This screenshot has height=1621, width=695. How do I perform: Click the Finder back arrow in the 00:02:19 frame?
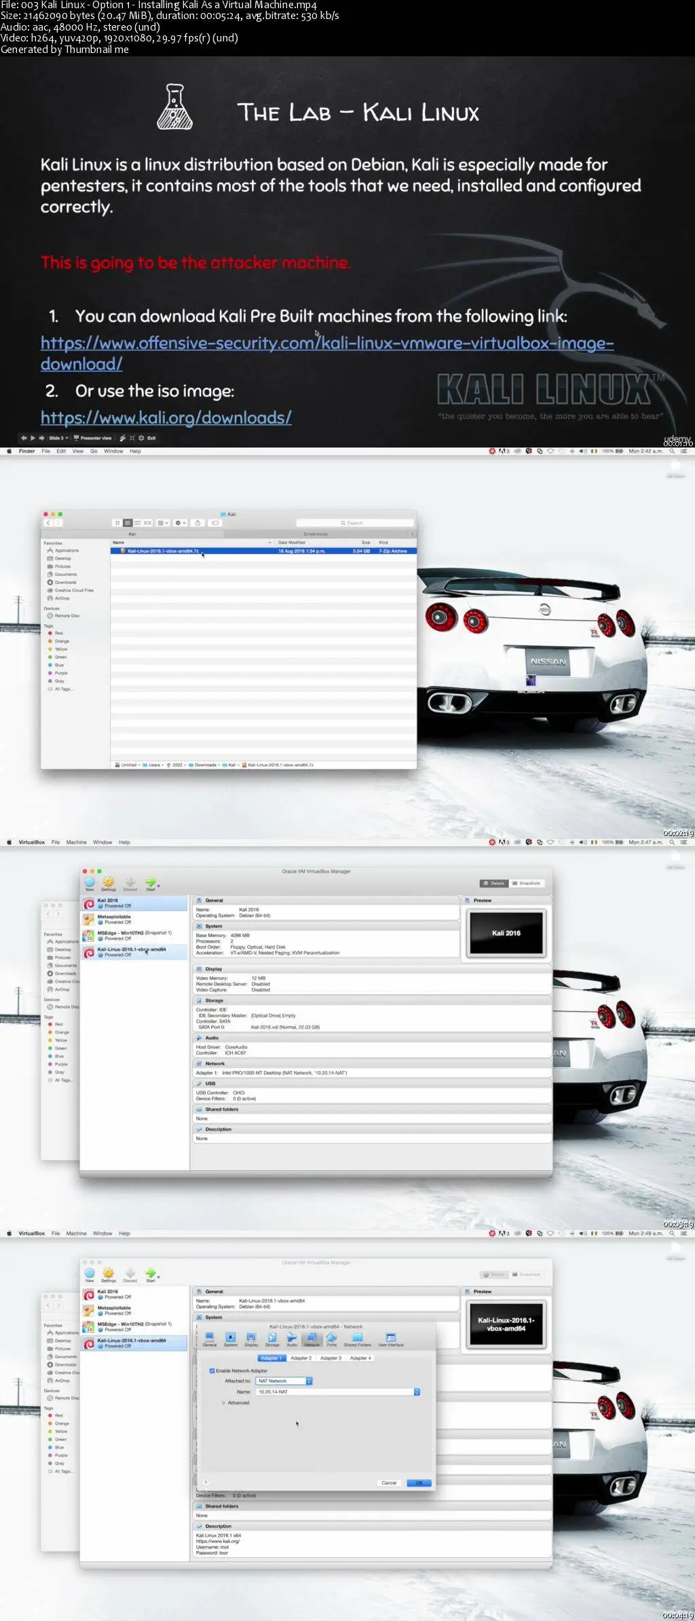(48, 523)
